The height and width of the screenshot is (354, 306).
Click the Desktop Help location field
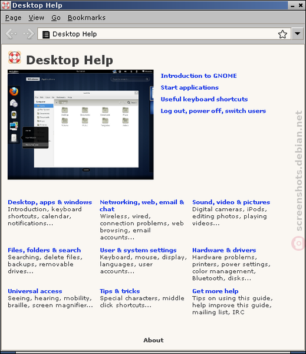tap(163, 34)
